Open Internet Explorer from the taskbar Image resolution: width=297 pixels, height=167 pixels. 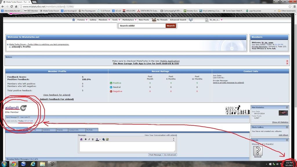[33, 164]
